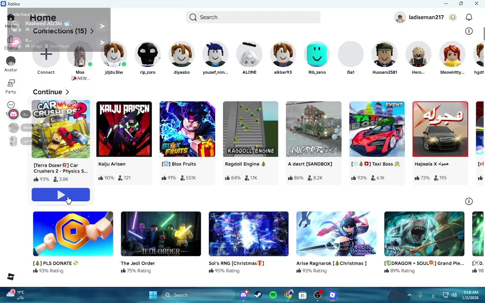Open the Windows Start menu

[153, 295]
